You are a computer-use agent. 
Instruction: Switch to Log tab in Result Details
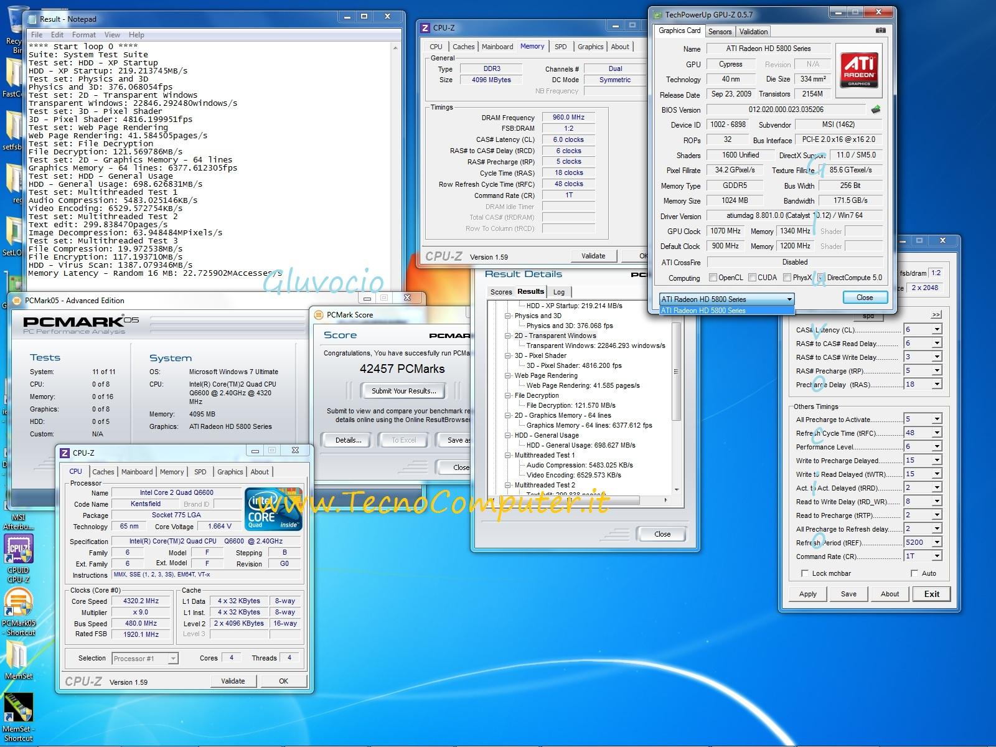pyautogui.click(x=559, y=292)
